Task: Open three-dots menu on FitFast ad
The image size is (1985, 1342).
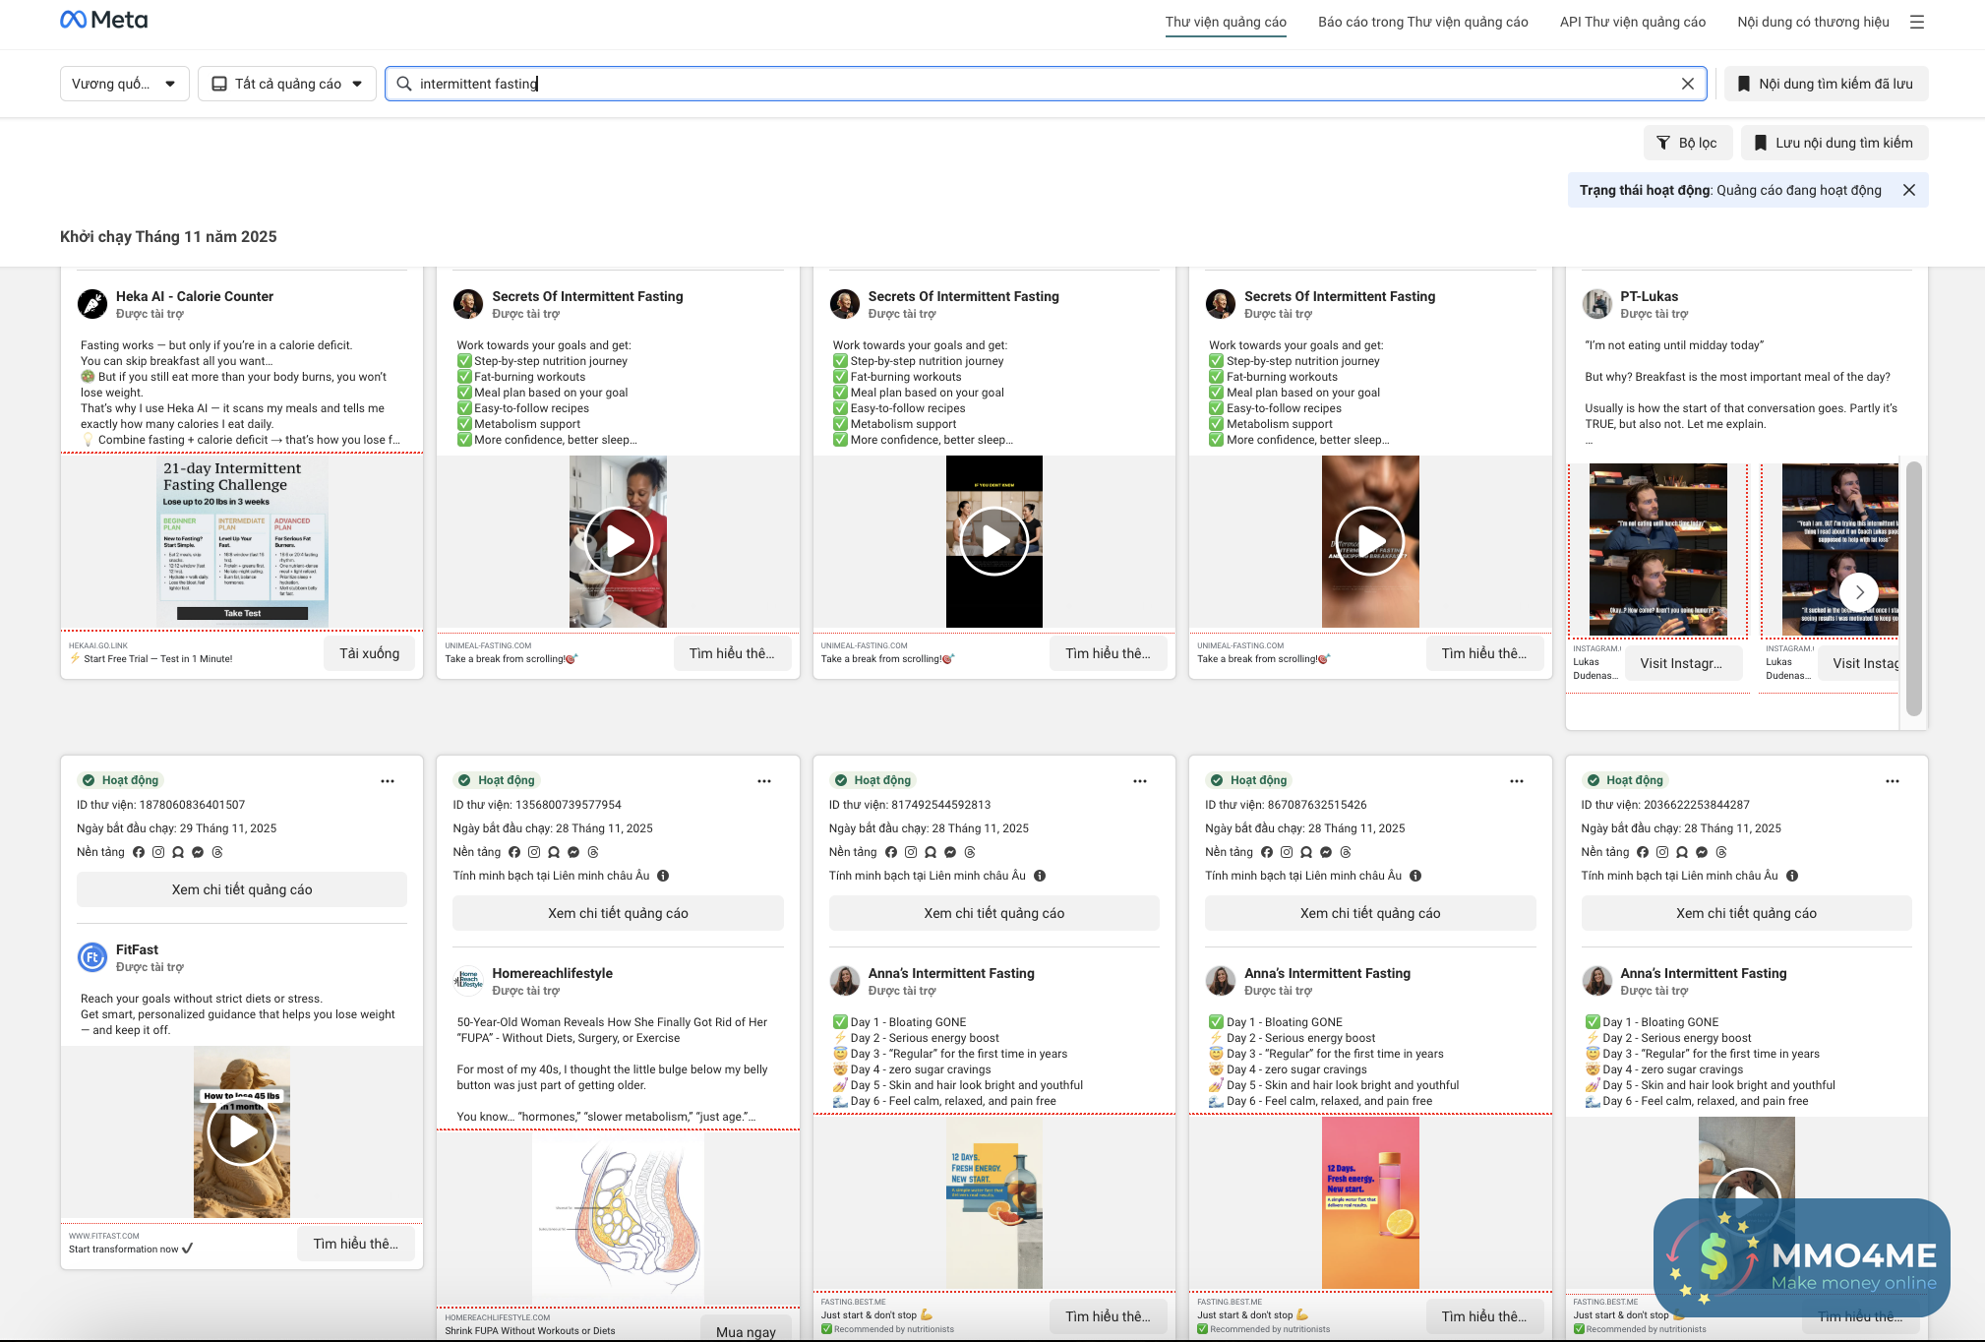Action: 388,781
